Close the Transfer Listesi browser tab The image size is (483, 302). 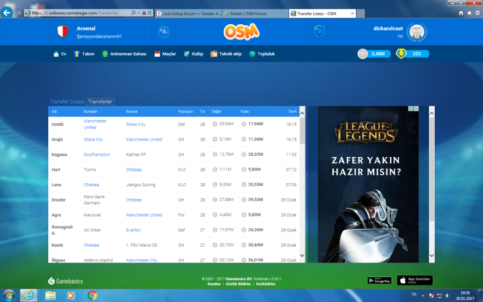pyautogui.click(x=352, y=13)
